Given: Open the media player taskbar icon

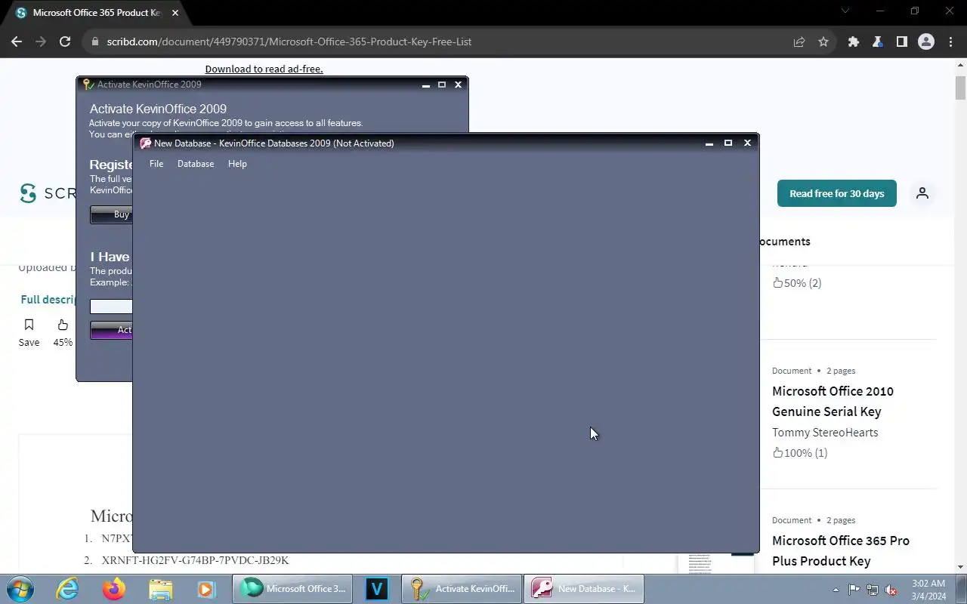Looking at the screenshot, I should pyautogui.click(x=205, y=589).
